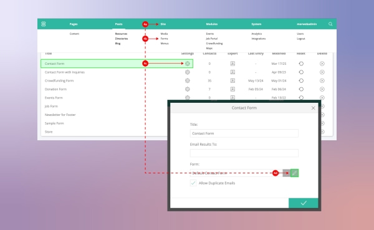This screenshot has height=230, width=374.
Task: Select Resources under Posts
Action: tap(121, 34)
